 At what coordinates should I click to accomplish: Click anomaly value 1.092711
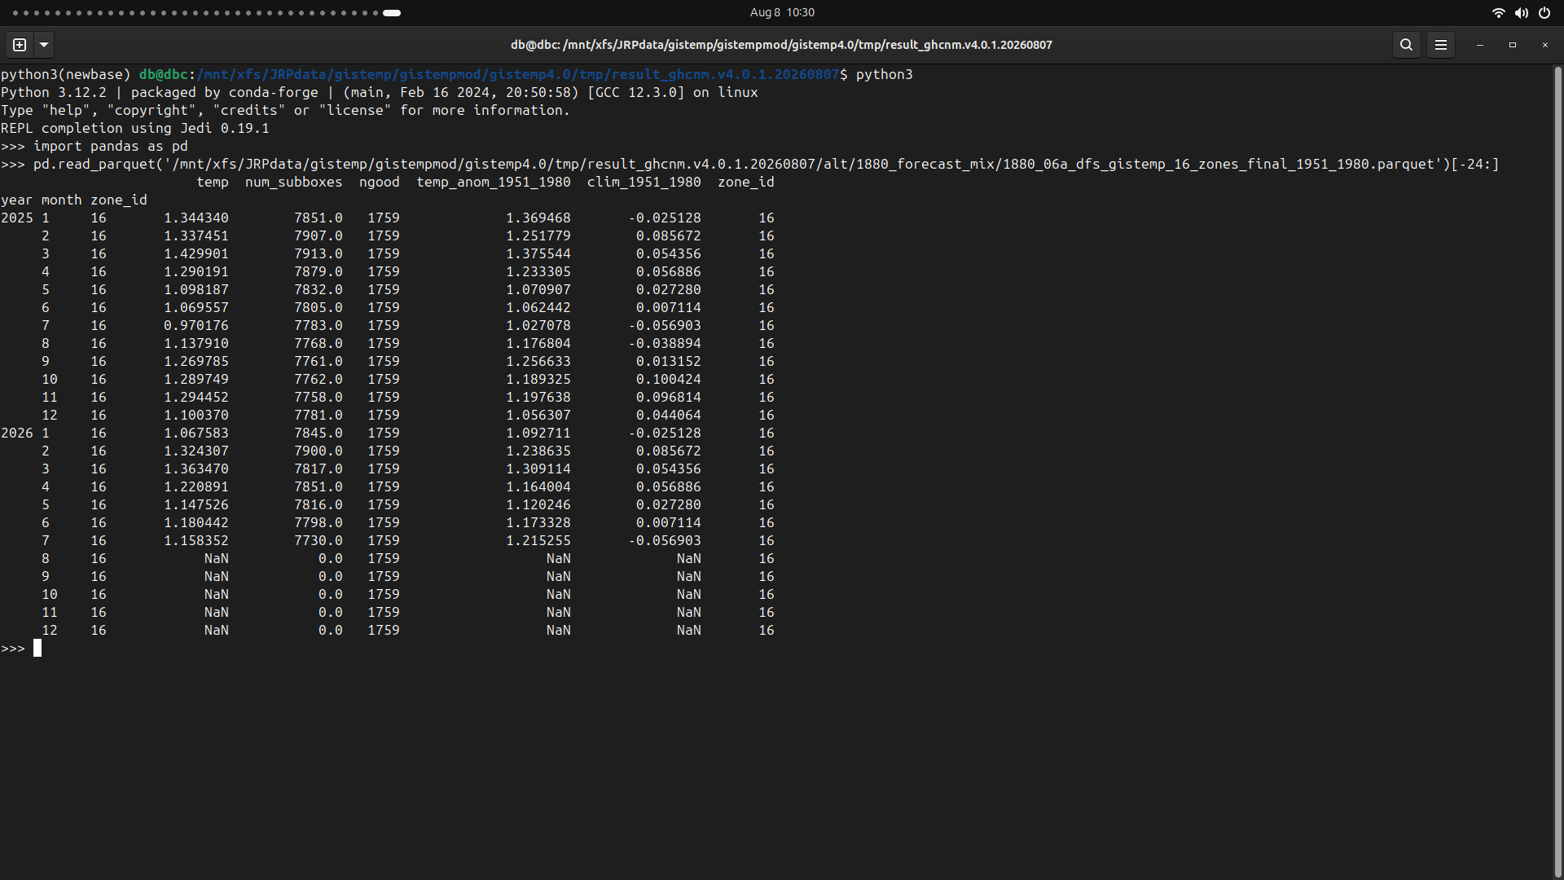click(538, 433)
